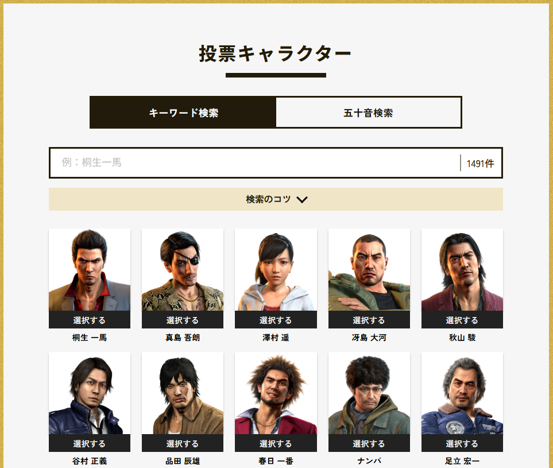Open the 冴島 大河 character portrait
The width and height of the screenshot is (553, 468).
click(369, 270)
